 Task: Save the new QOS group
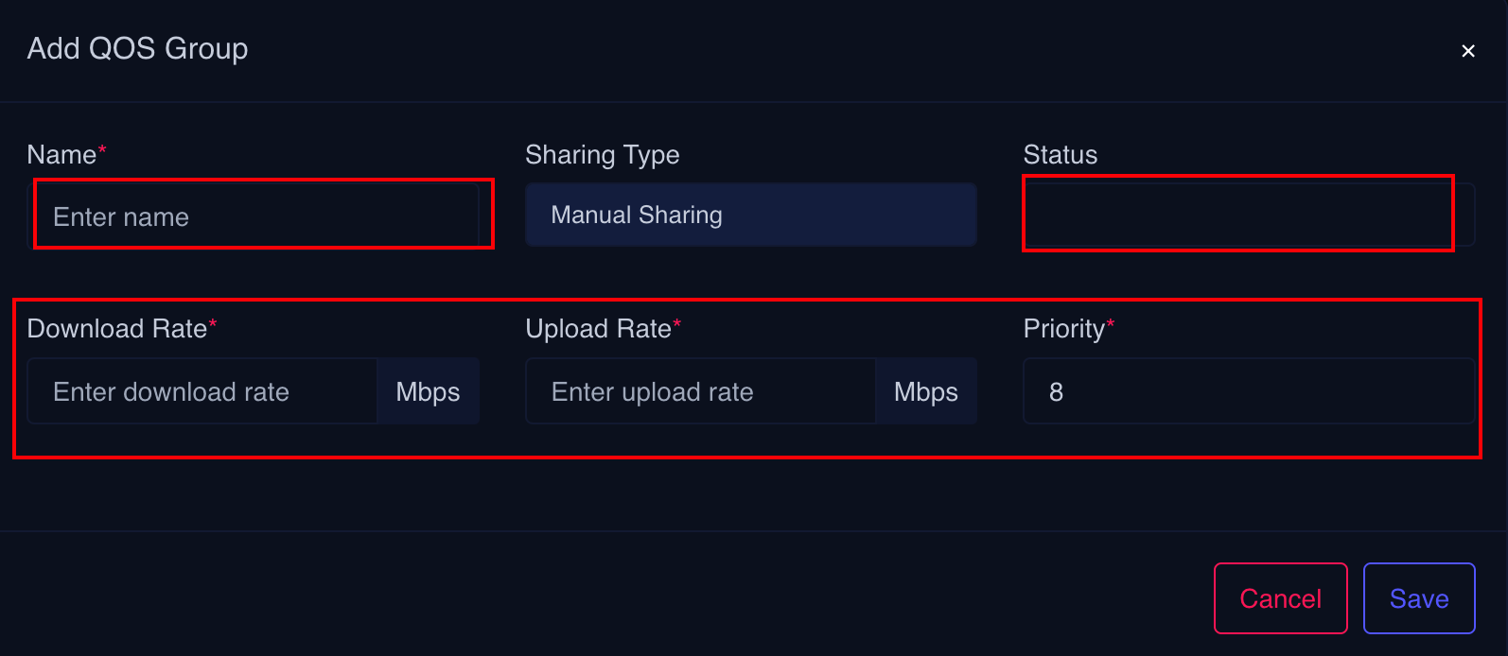click(x=1418, y=598)
